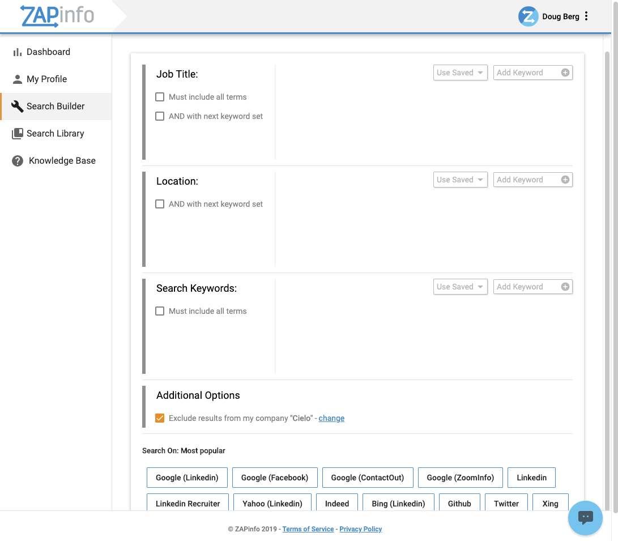The width and height of the screenshot is (618, 541).
Task: Open Knowledge Base menu item
Action: click(x=56, y=161)
